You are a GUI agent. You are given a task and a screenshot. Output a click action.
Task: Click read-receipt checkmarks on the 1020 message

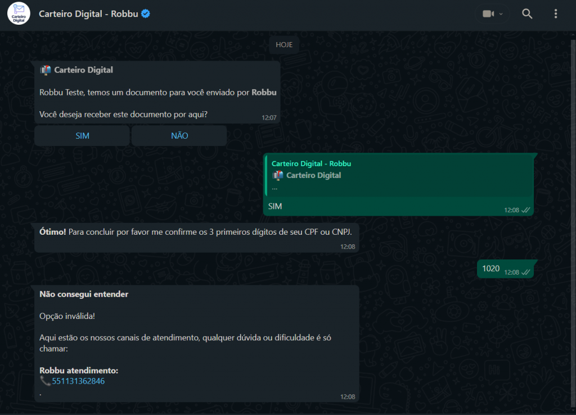point(526,272)
